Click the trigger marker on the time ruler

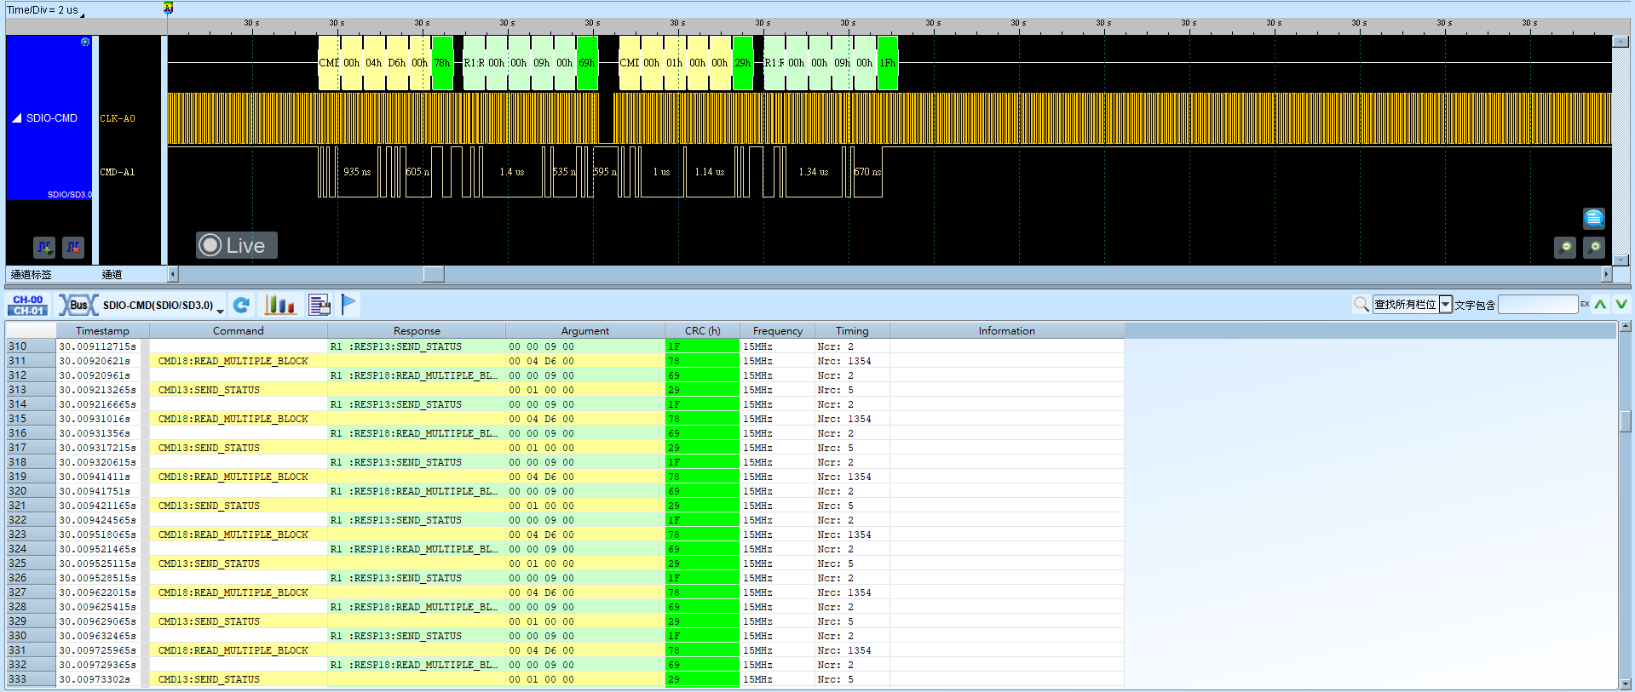point(168,9)
